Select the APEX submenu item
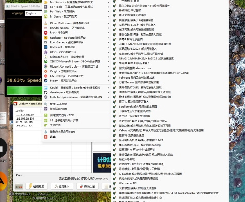This screenshot has height=202, width=245. 169,174
